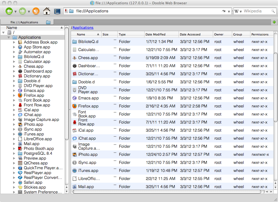This screenshot has height=202, width=278.
Task: Click the tree panel scroll down arrow
Action: [67, 192]
